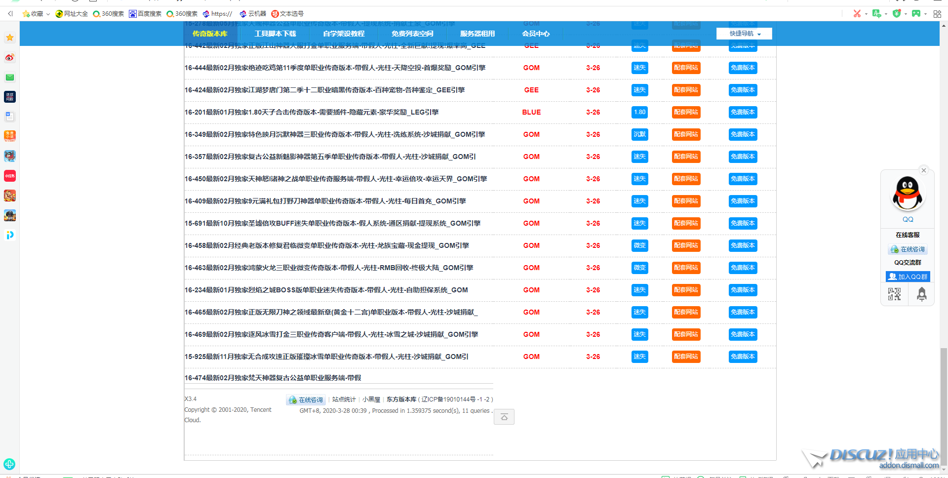This screenshot has width=948, height=478.
Task: Click the yellow star favorites sidebar icon
Action: click(10, 38)
